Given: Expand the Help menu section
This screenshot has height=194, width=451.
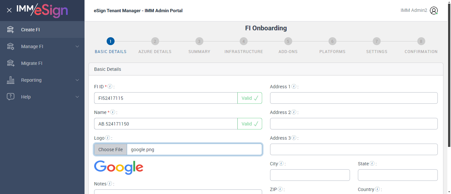Looking at the screenshot, I should click(x=77, y=97).
